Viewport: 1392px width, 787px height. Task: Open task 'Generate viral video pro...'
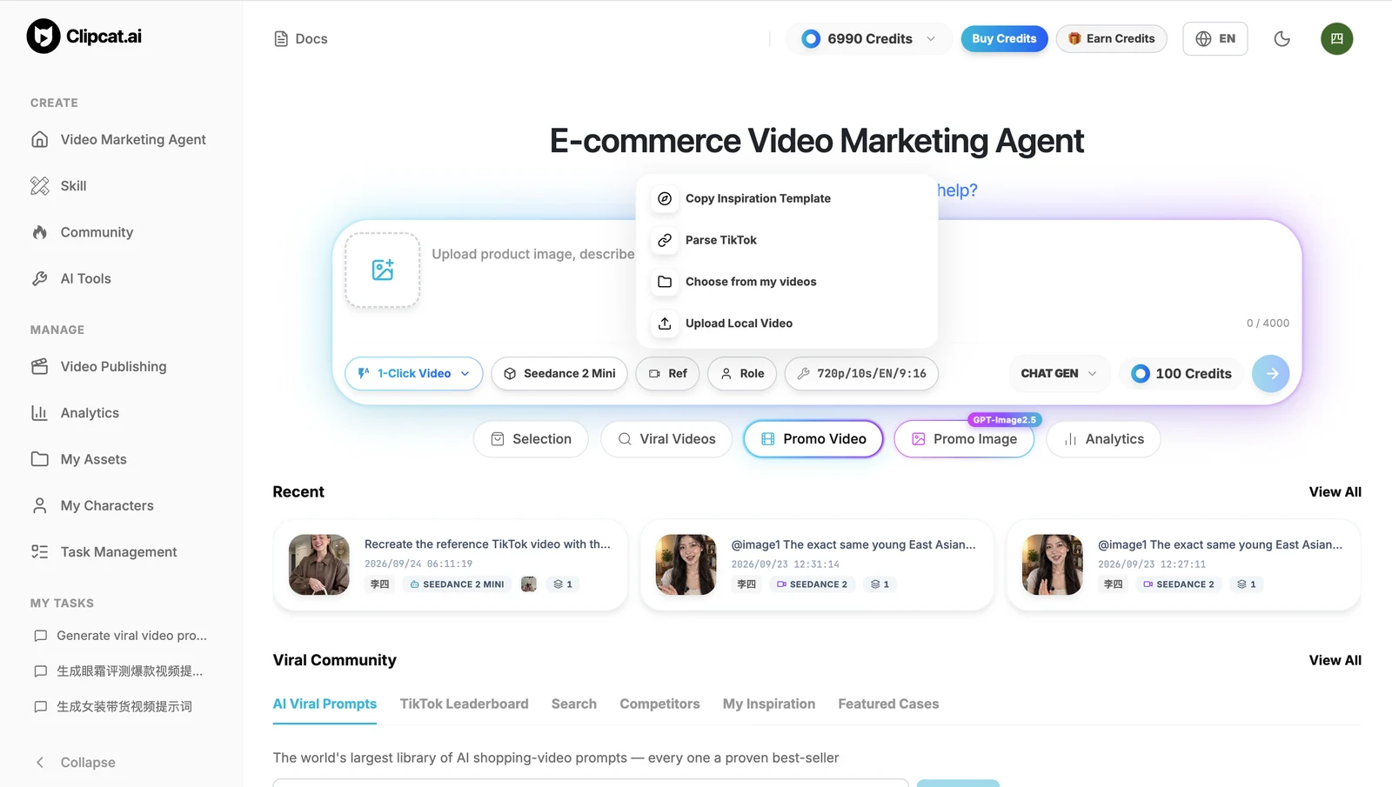click(121, 636)
